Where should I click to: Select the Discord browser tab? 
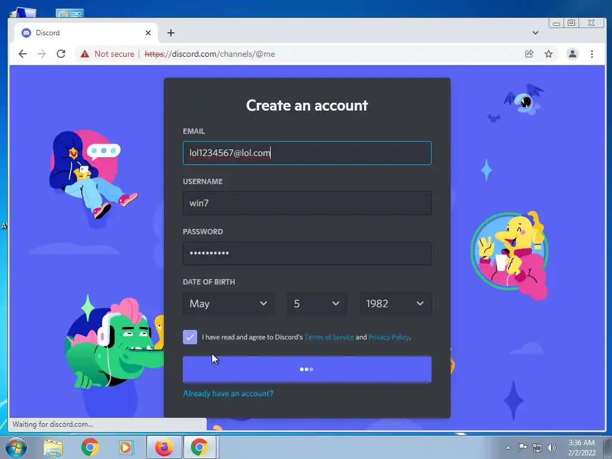(86, 33)
